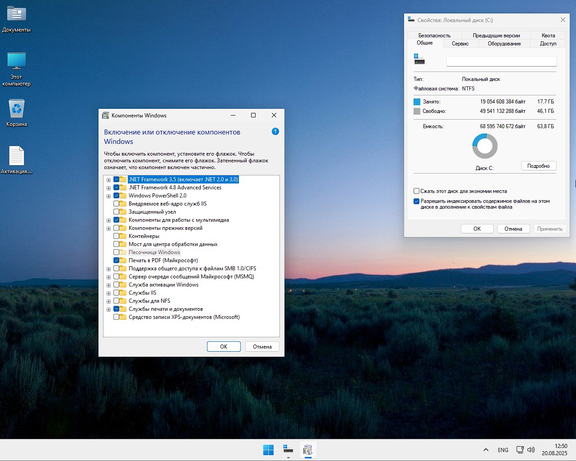Click Отмена in Компоненты Windows dialog
This screenshot has width=576, height=461.
coord(262,347)
